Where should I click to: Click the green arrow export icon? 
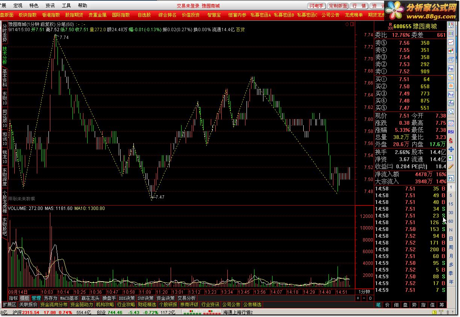[x=451, y=158]
